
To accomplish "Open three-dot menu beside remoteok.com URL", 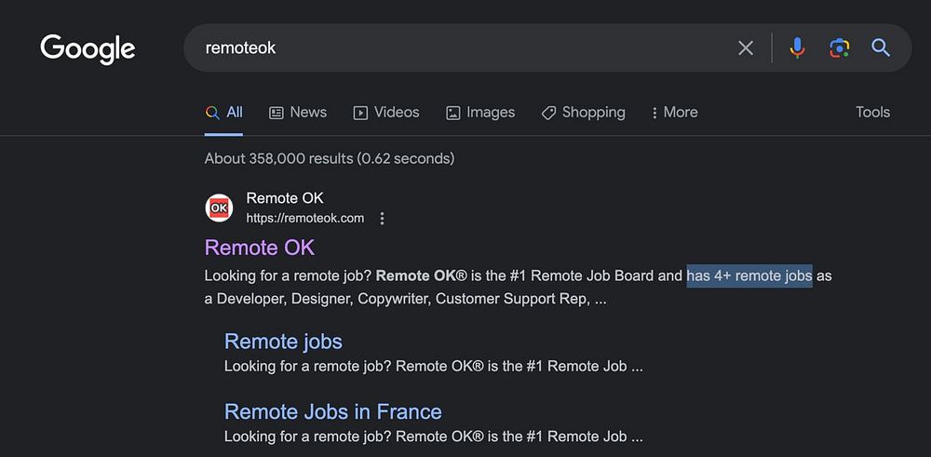I will [x=382, y=219].
